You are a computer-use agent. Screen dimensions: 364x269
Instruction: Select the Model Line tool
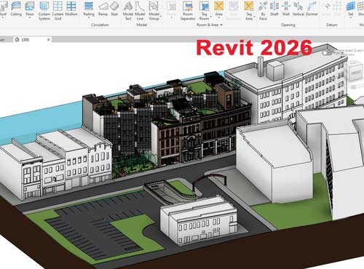pos(140,10)
